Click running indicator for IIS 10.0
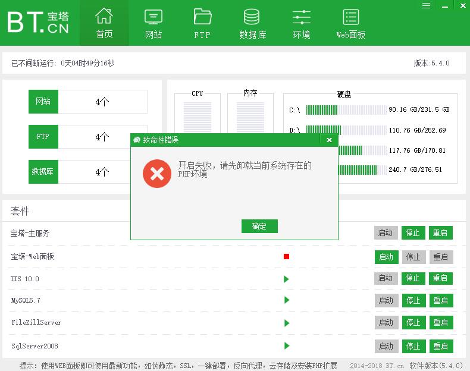The image size is (470, 371). (x=286, y=279)
